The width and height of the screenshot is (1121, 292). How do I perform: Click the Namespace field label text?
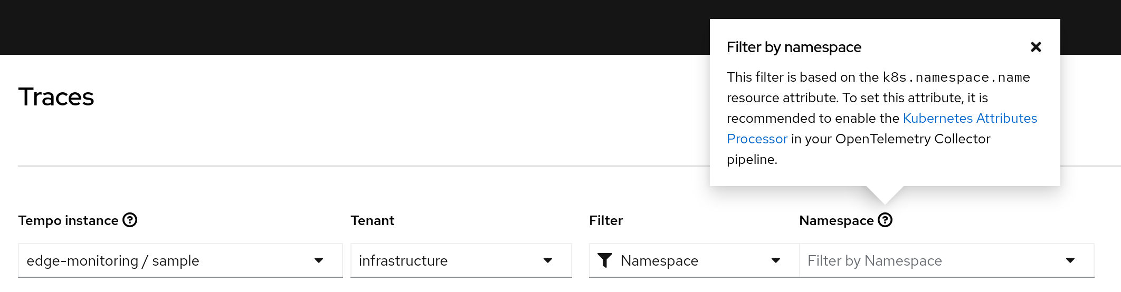click(x=836, y=220)
